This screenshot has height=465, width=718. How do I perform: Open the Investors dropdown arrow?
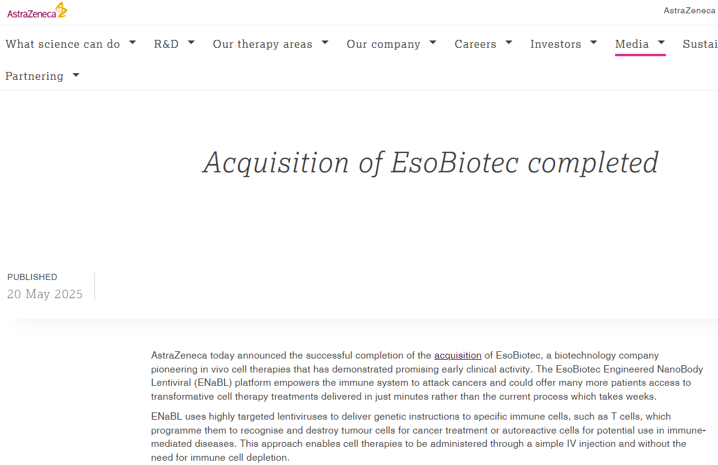point(594,43)
